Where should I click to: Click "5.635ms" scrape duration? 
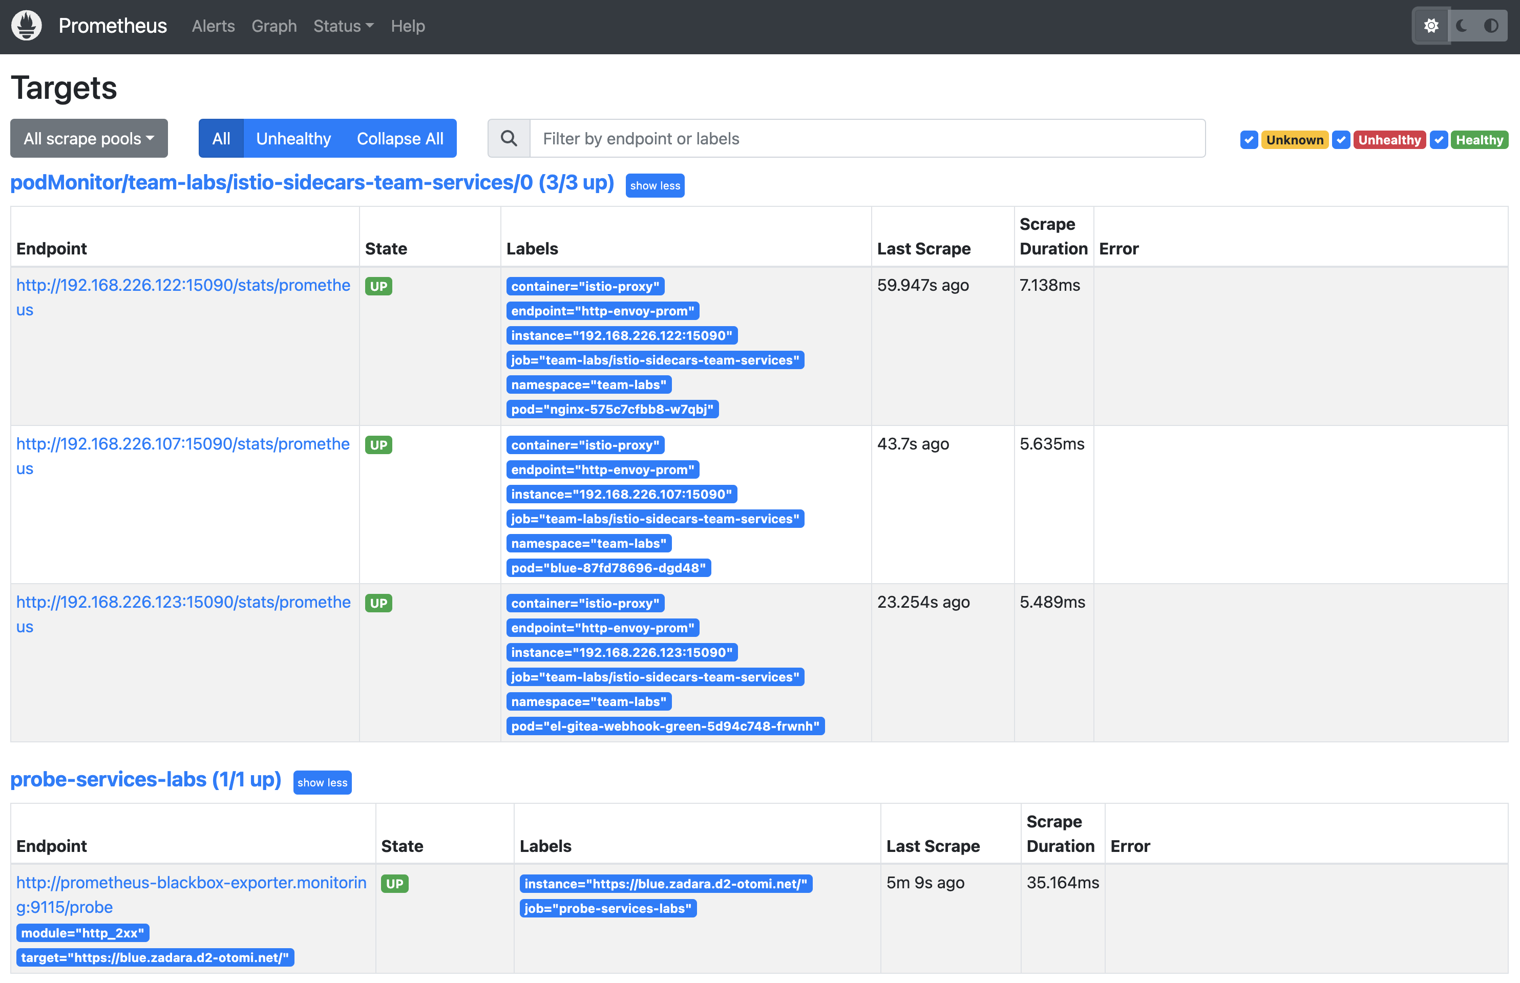click(1051, 444)
